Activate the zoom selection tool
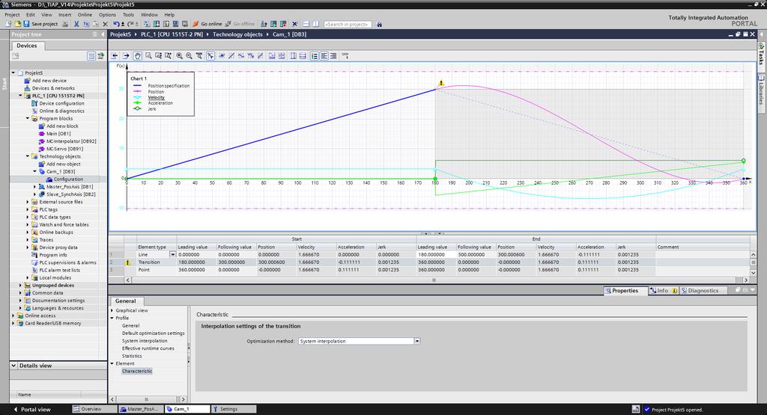Image resolution: width=767 pixels, height=415 pixels. coord(148,55)
